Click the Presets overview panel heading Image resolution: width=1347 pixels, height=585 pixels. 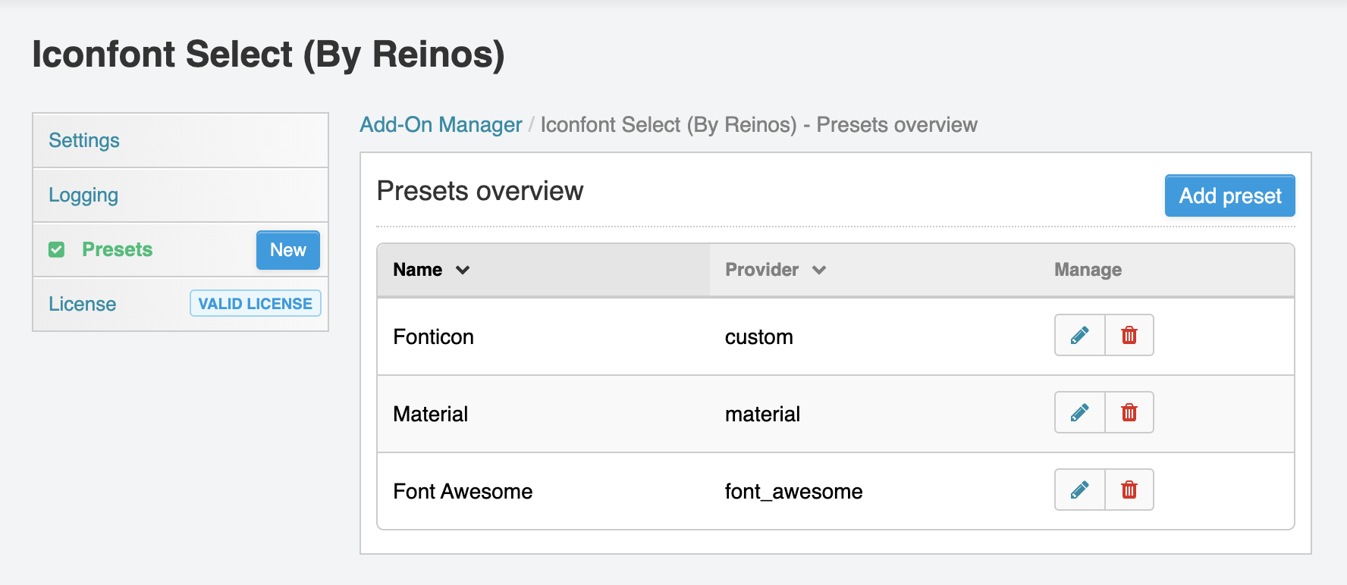point(480,191)
